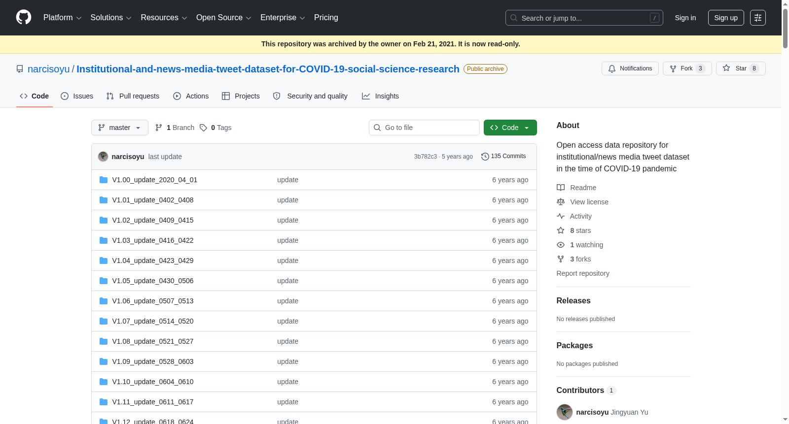Star this repository
Image resolution: width=789 pixels, height=424 pixels.
pyautogui.click(x=741, y=68)
